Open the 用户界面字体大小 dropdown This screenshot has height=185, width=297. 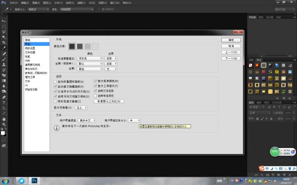(x=134, y=120)
